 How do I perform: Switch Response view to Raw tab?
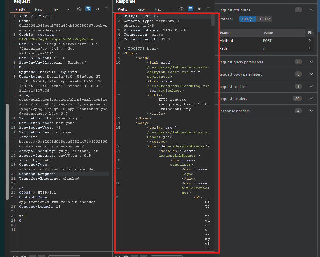click(141, 9)
